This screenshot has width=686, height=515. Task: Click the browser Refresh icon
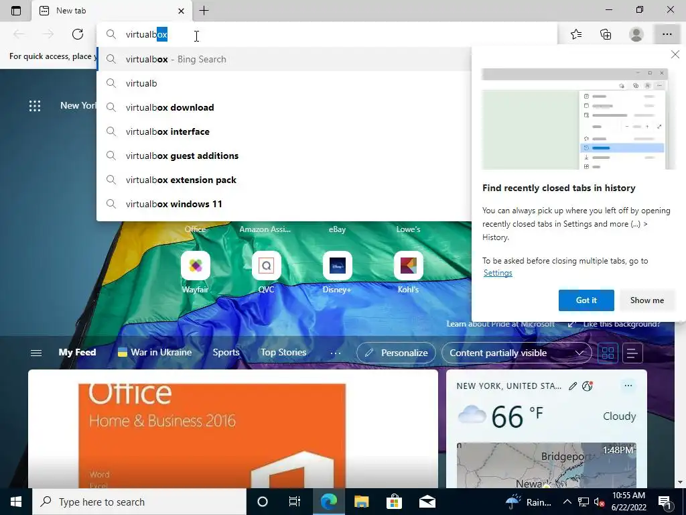click(78, 34)
